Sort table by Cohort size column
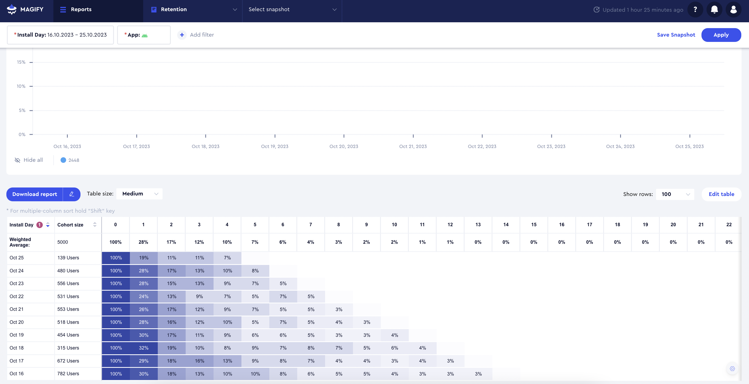The height and width of the screenshot is (384, 749). pyautogui.click(x=95, y=225)
